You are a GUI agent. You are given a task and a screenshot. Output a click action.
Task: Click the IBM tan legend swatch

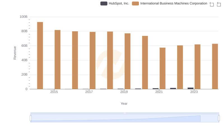point(136,3)
